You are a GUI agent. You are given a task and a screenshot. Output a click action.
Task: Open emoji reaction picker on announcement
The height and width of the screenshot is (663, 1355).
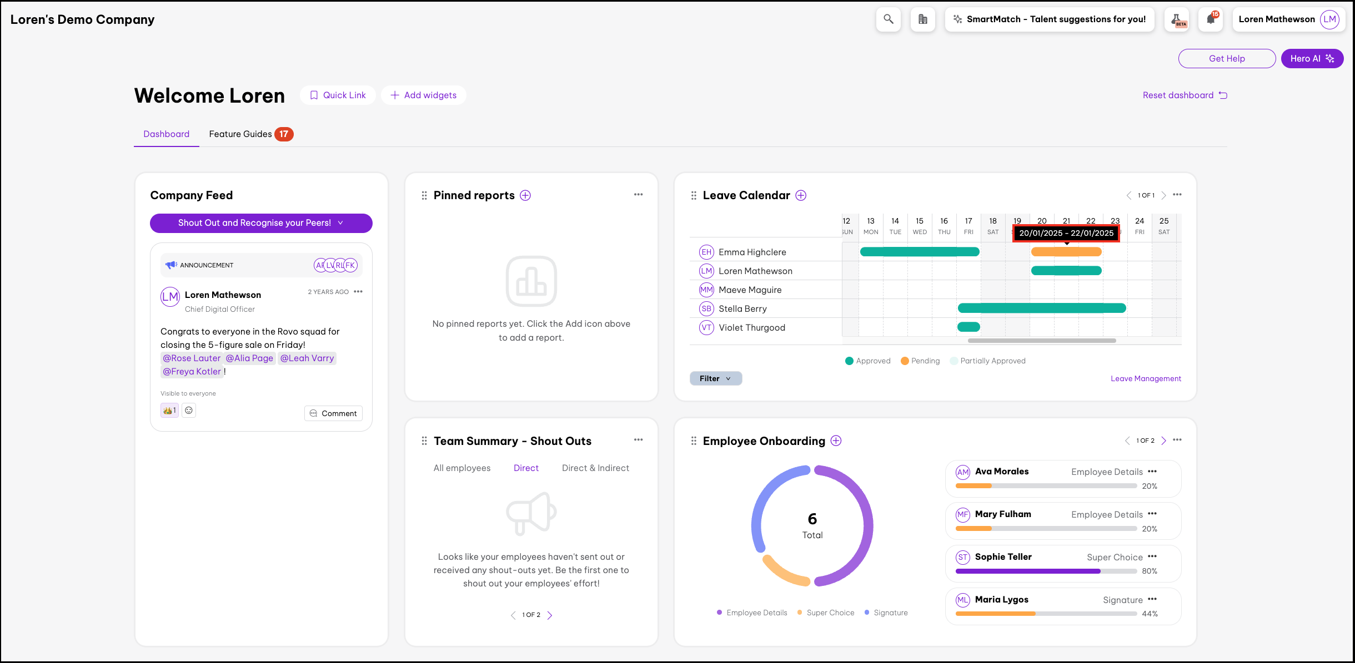[x=189, y=411]
